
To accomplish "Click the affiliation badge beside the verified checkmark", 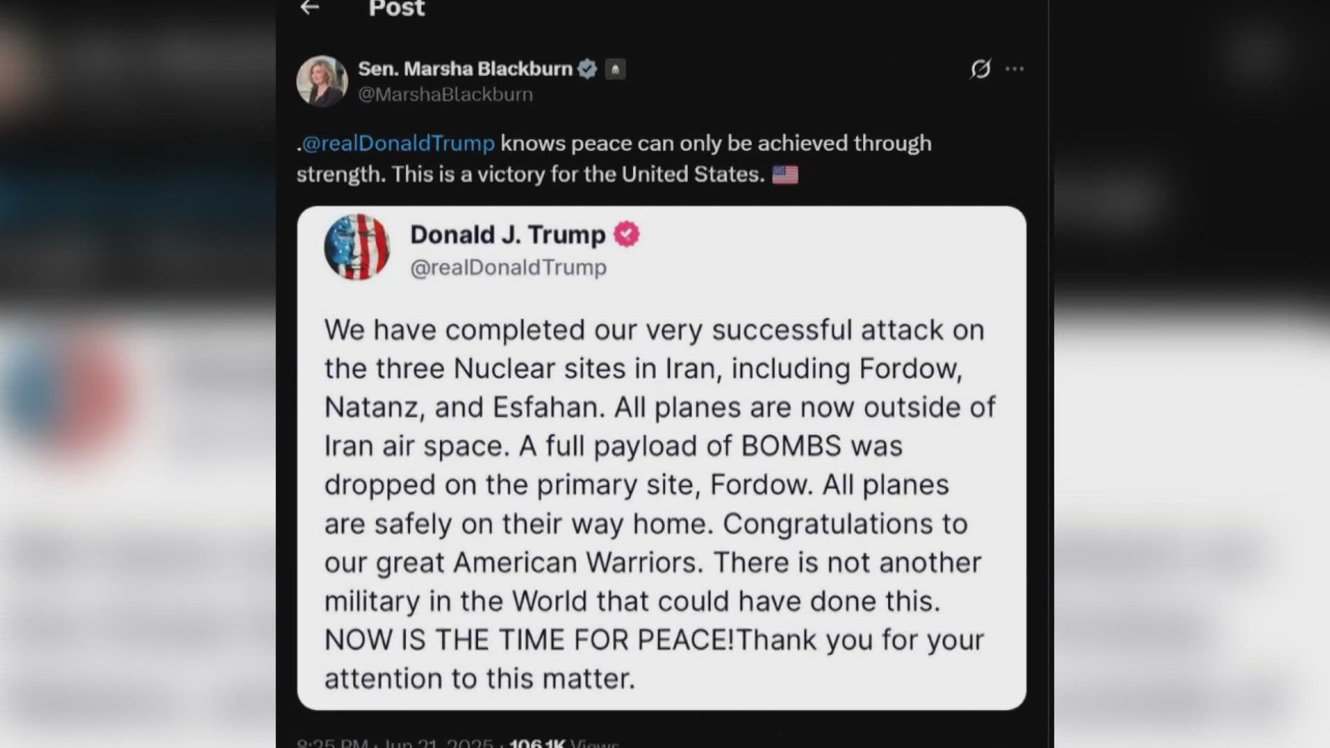I will [x=615, y=69].
